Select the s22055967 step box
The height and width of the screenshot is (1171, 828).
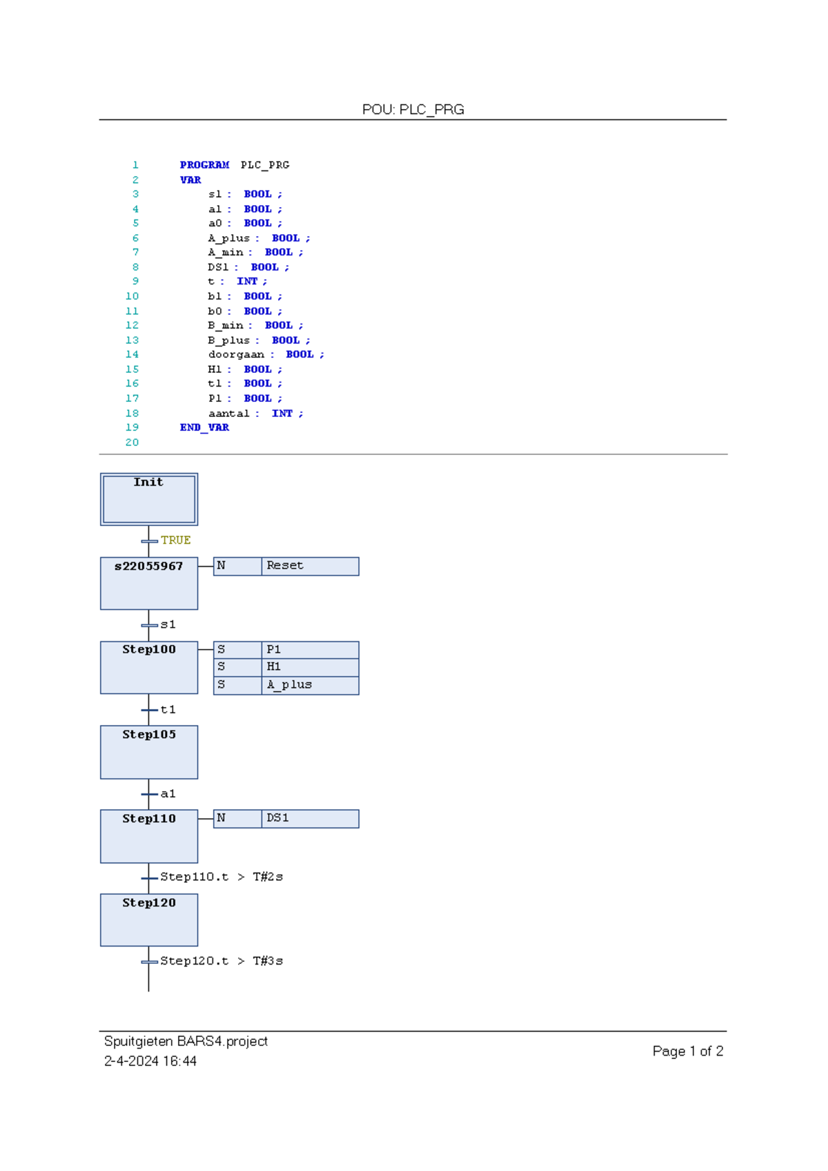tap(149, 583)
